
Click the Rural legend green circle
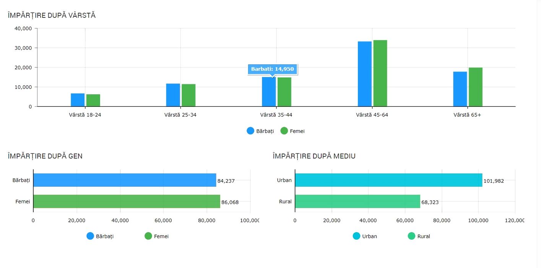[x=412, y=236]
